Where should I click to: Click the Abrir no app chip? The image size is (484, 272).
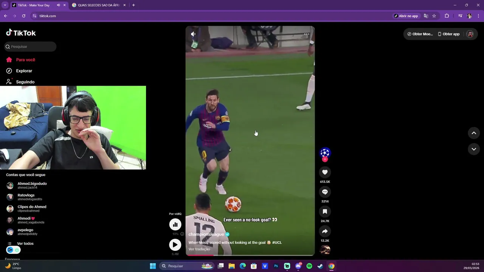(x=406, y=16)
